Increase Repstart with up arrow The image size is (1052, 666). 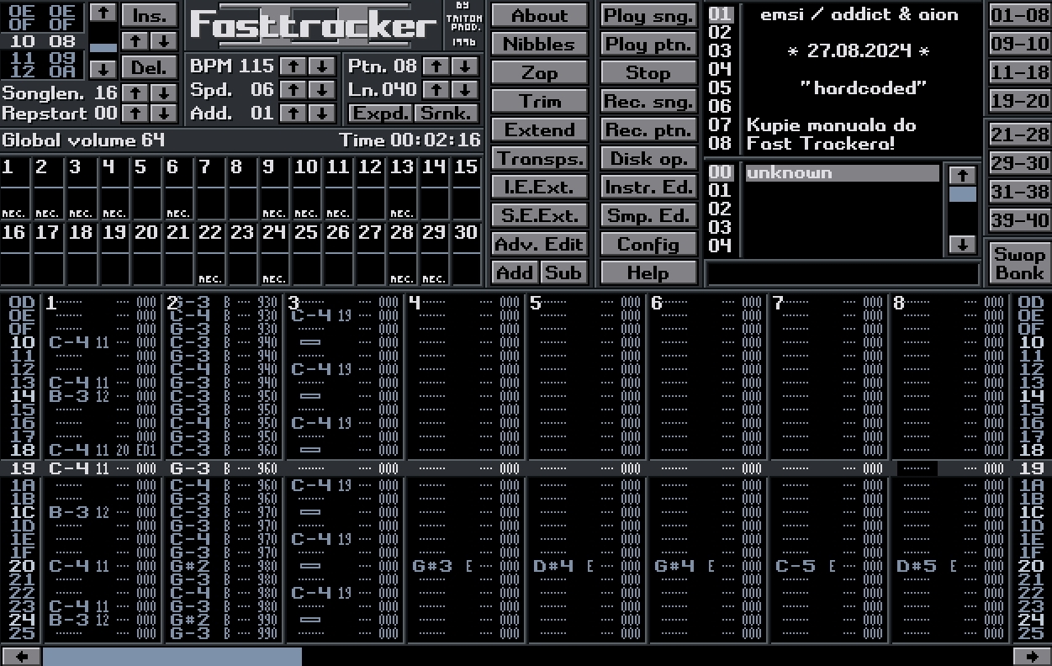135,113
